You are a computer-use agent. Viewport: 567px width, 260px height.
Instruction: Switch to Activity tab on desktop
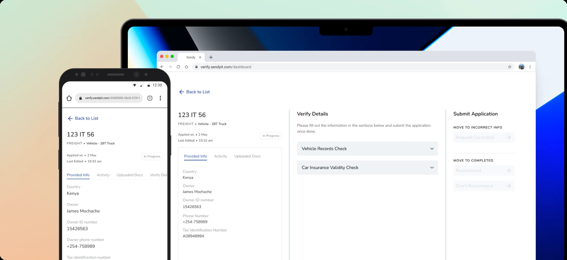coord(221,156)
